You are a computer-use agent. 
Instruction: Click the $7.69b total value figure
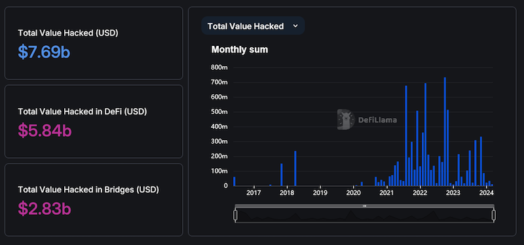[x=44, y=52]
